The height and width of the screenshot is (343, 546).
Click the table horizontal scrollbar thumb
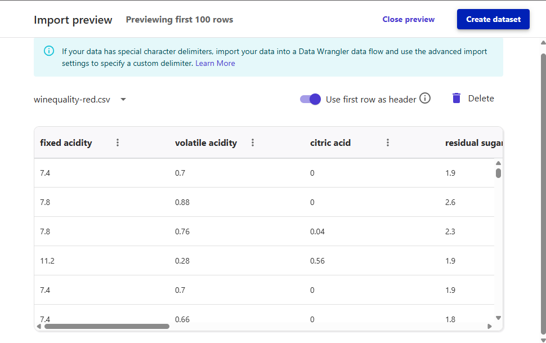(x=106, y=326)
